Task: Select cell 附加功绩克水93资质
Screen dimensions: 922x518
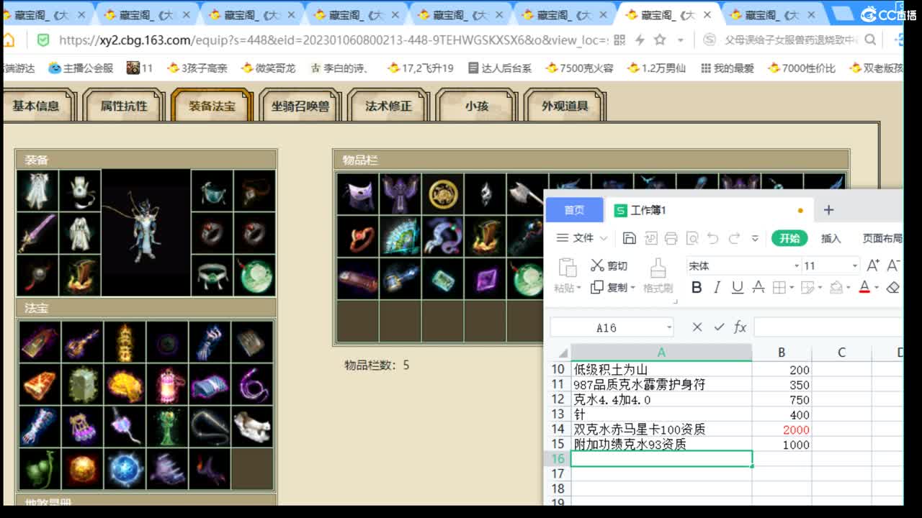Action: coord(661,445)
